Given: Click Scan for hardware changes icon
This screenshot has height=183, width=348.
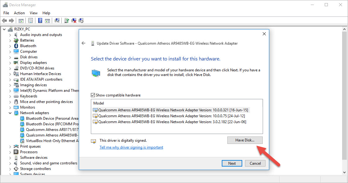Looking at the screenshot, I should pyautogui.click(x=57, y=21).
